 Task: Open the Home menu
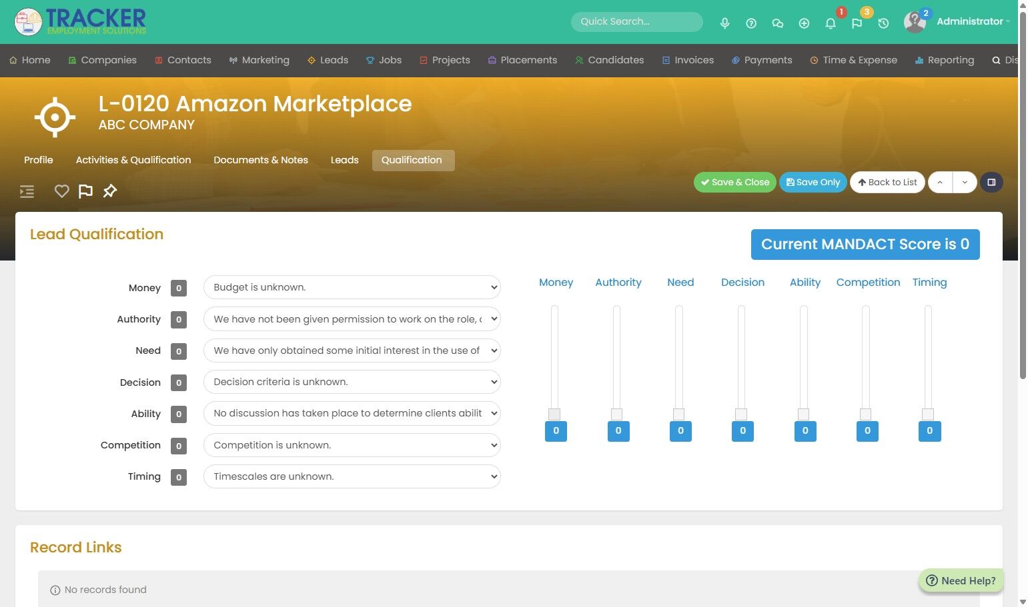(30, 60)
